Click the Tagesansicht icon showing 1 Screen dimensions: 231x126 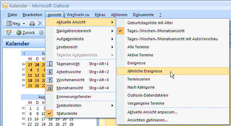point(50,64)
